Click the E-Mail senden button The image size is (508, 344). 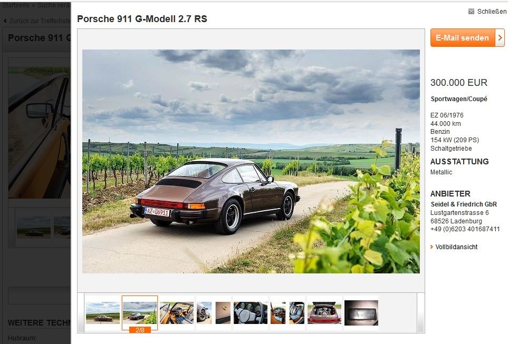coord(463,37)
